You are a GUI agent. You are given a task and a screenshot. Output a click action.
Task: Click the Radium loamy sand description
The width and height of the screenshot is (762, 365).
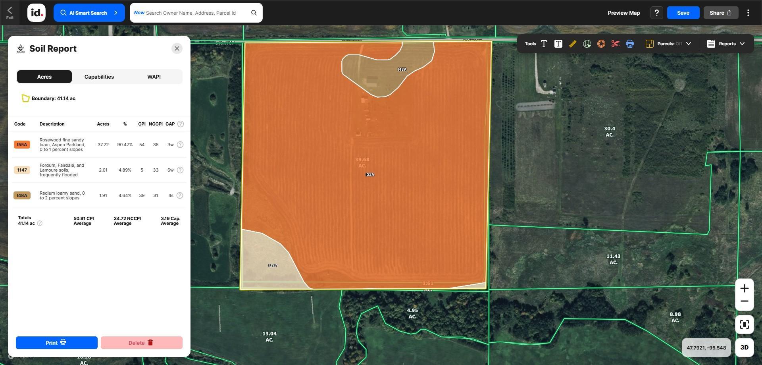point(62,195)
